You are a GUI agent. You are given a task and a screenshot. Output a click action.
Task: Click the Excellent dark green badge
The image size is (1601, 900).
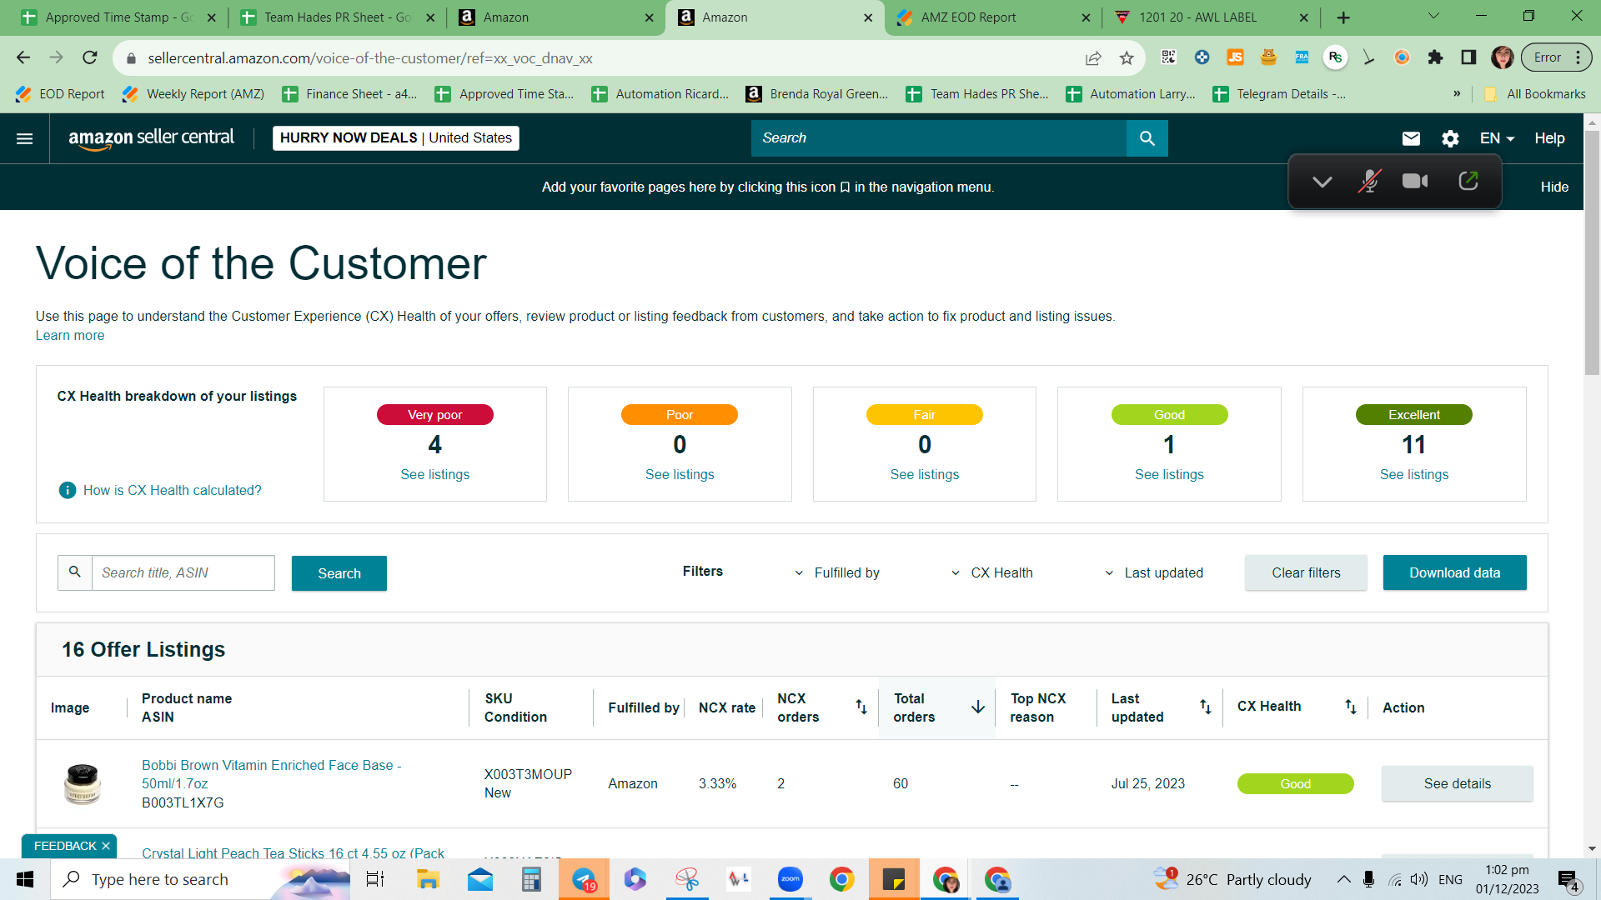[1413, 414]
